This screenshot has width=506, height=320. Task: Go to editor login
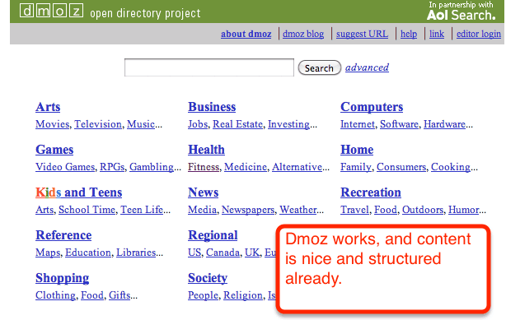pos(479,34)
